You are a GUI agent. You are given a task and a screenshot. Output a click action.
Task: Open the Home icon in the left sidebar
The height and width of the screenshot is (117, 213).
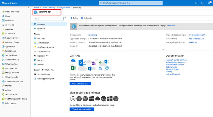[3, 16]
